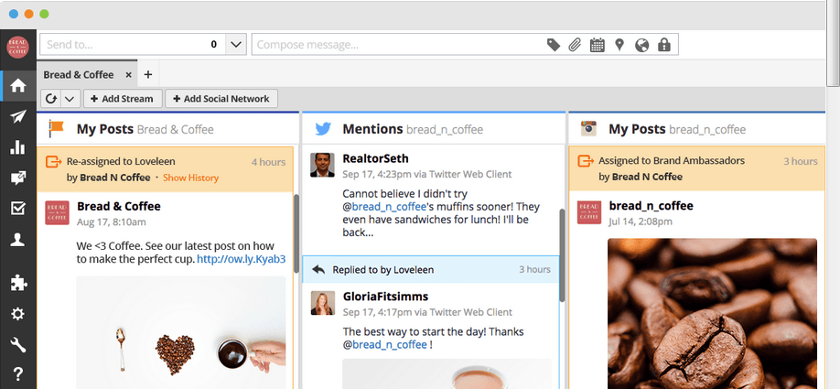
Task: Close the Bread & Coffee tab
Action: tap(129, 75)
